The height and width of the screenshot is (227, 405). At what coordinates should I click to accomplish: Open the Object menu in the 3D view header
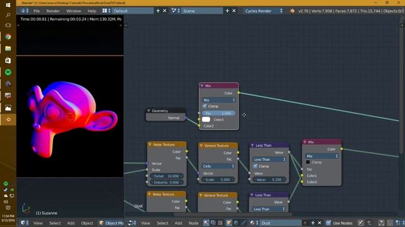coord(87,223)
